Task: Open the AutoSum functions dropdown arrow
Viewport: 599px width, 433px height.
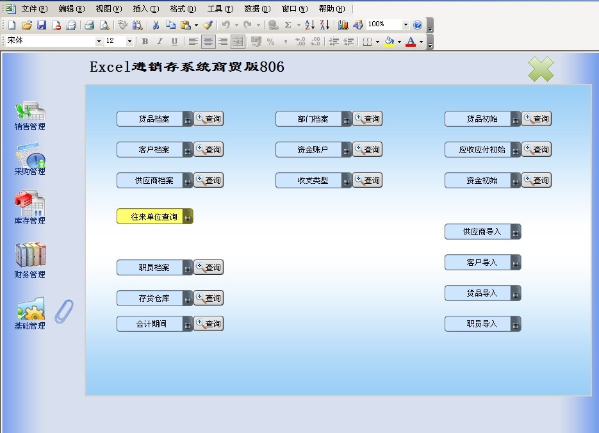Action: tap(299, 26)
